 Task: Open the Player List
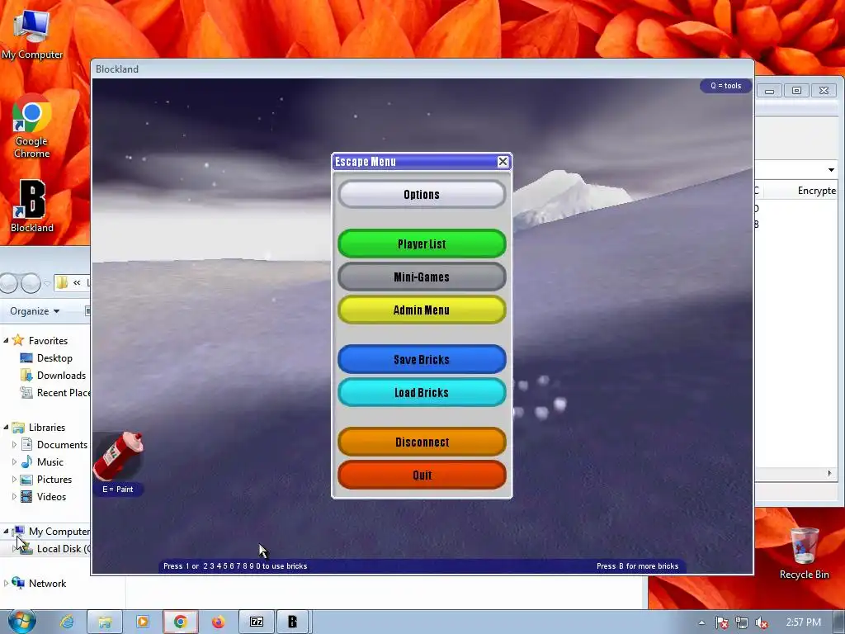tap(422, 244)
